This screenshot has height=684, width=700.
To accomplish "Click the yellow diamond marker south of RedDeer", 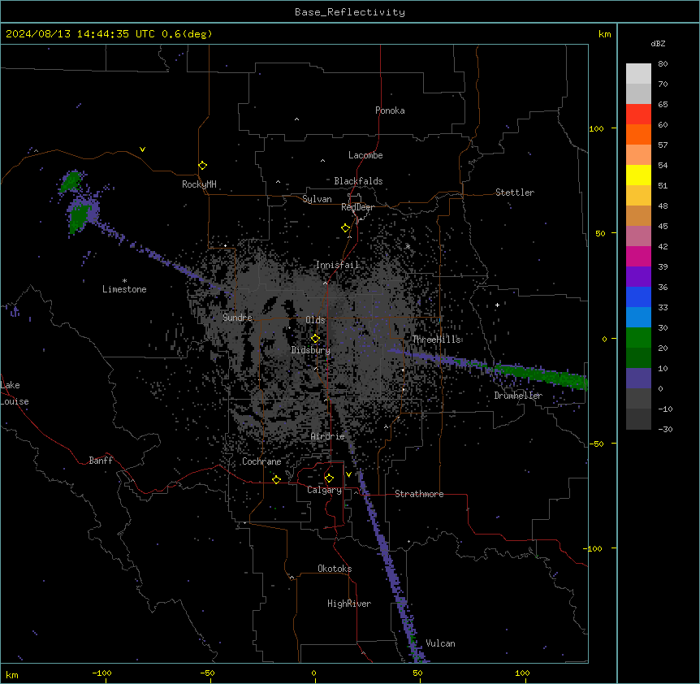I will [346, 228].
